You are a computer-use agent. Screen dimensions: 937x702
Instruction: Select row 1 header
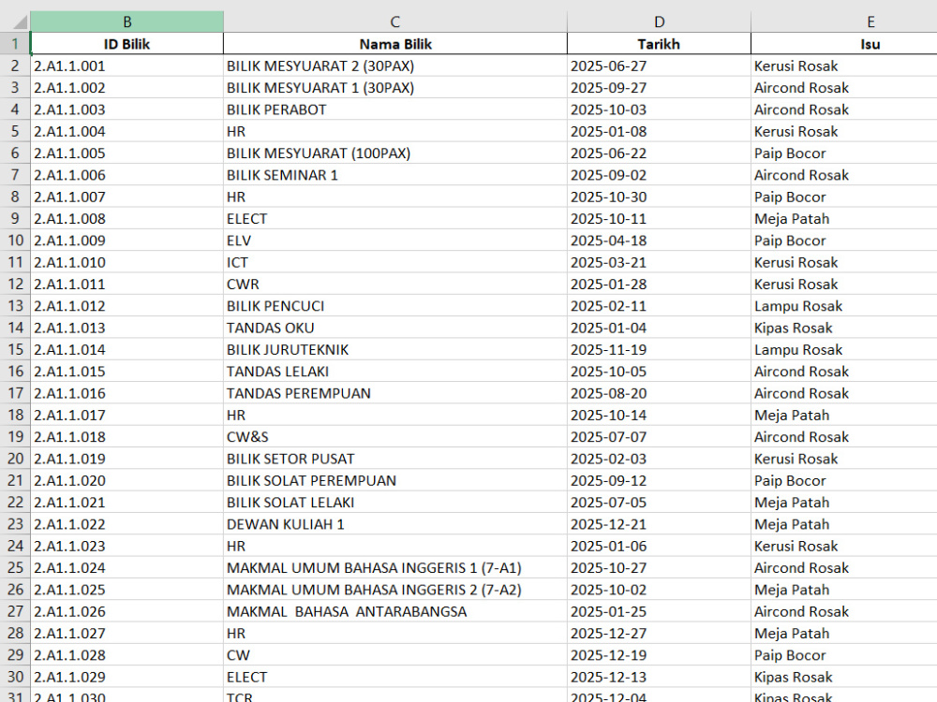[15, 44]
